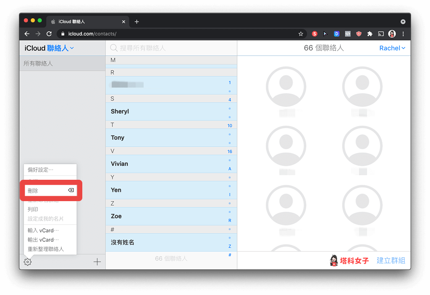Click the 搜尋所有聯絡人 search field
430x295 pixels.
[171, 48]
